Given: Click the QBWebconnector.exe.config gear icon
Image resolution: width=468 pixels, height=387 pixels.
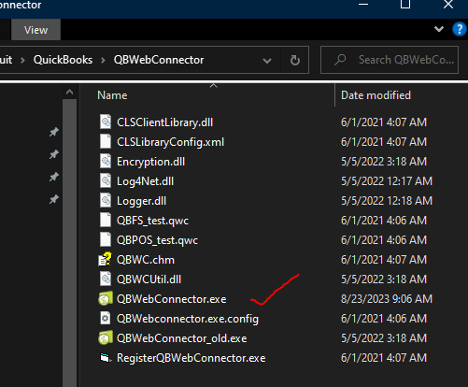Looking at the screenshot, I should pyautogui.click(x=106, y=318).
